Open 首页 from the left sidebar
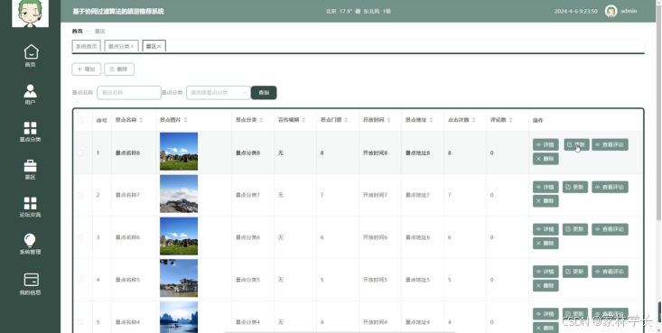 point(30,56)
